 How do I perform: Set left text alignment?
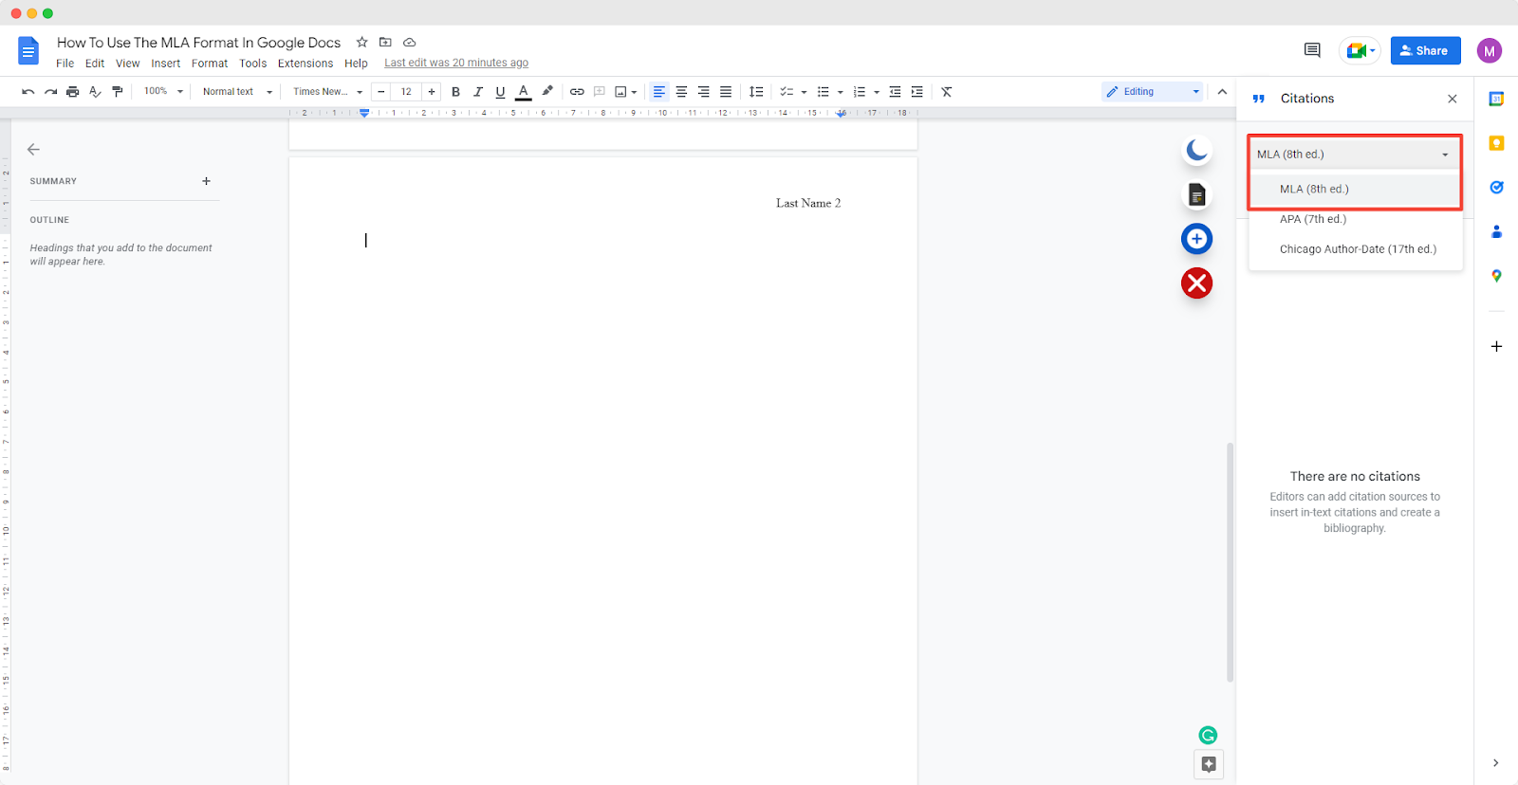pyautogui.click(x=659, y=92)
